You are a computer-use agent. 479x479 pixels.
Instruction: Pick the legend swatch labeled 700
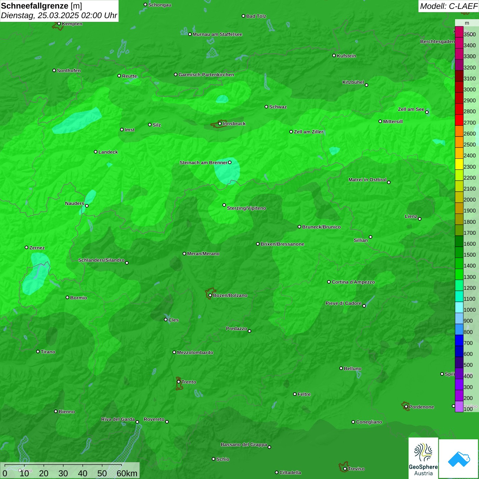459,340
